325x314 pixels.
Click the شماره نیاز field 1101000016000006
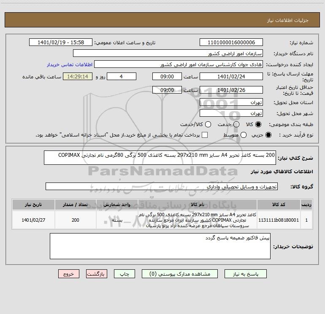click(231, 43)
